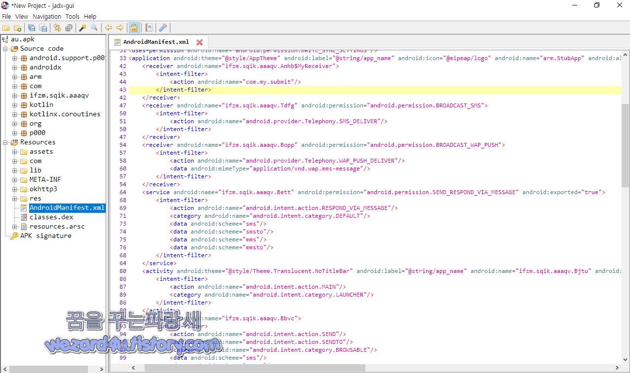Expand the resources.arsc node
This screenshot has width=630, height=373.
click(15, 227)
